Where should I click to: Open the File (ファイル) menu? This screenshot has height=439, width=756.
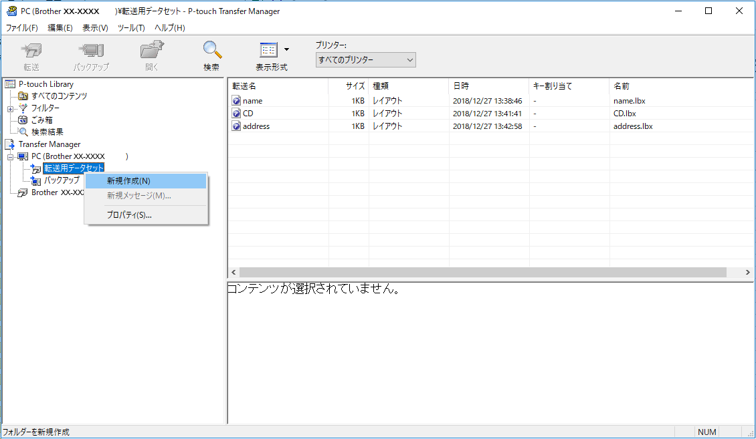(21, 28)
